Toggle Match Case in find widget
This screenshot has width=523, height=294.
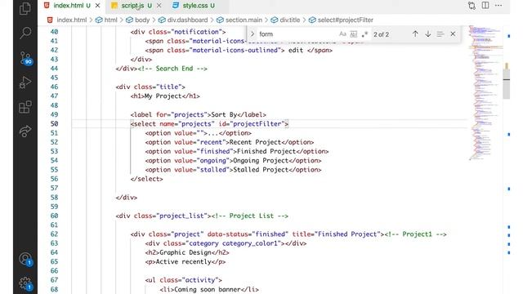tap(342, 34)
